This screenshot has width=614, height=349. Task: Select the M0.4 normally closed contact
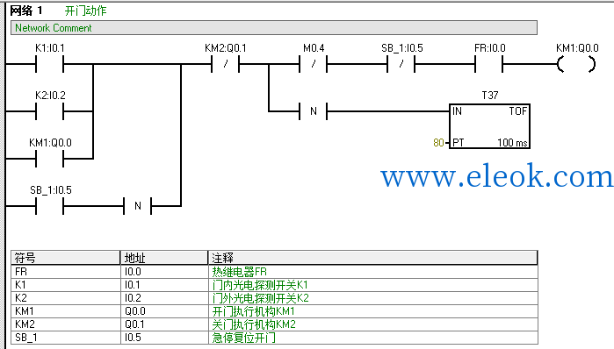click(x=314, y=64)
